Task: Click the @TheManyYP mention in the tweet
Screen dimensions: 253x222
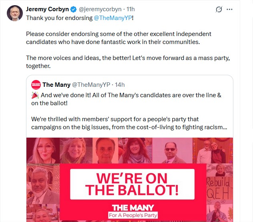Action: (x=113, y=18)
